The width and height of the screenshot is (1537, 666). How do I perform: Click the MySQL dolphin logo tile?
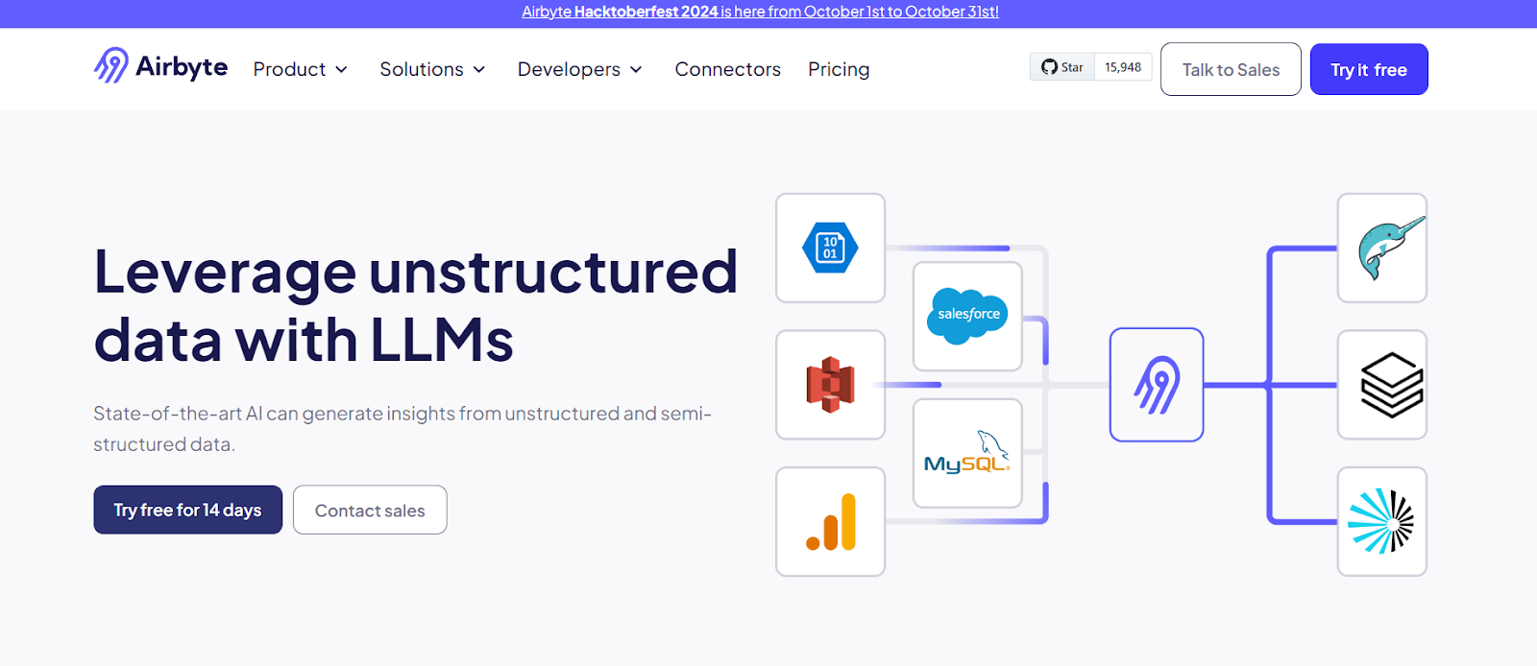[x=967, y=453]
